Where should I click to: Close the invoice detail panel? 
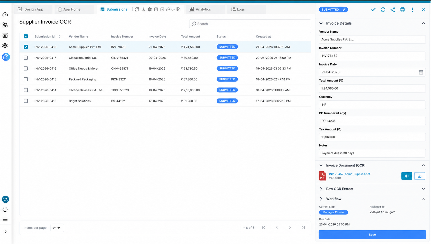click(423, 10)
